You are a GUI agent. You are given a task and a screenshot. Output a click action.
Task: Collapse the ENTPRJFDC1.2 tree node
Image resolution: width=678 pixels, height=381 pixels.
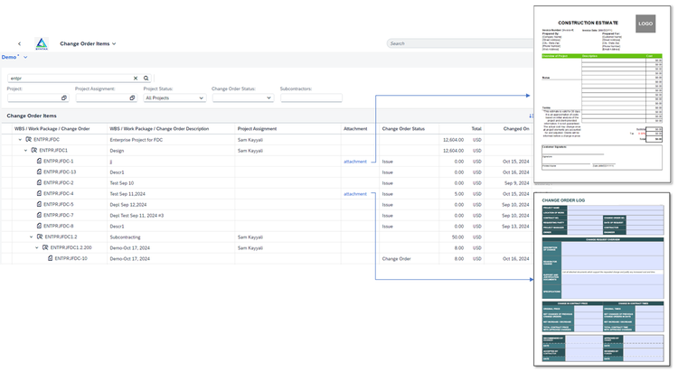(x=31, y=237)
